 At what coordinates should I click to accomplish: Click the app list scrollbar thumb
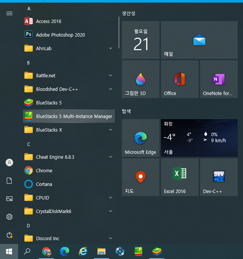coord(119,32)
